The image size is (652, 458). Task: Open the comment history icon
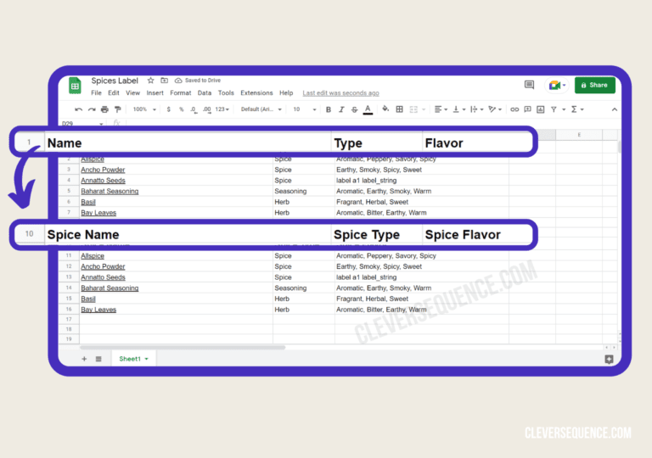[x=529, y=85]
